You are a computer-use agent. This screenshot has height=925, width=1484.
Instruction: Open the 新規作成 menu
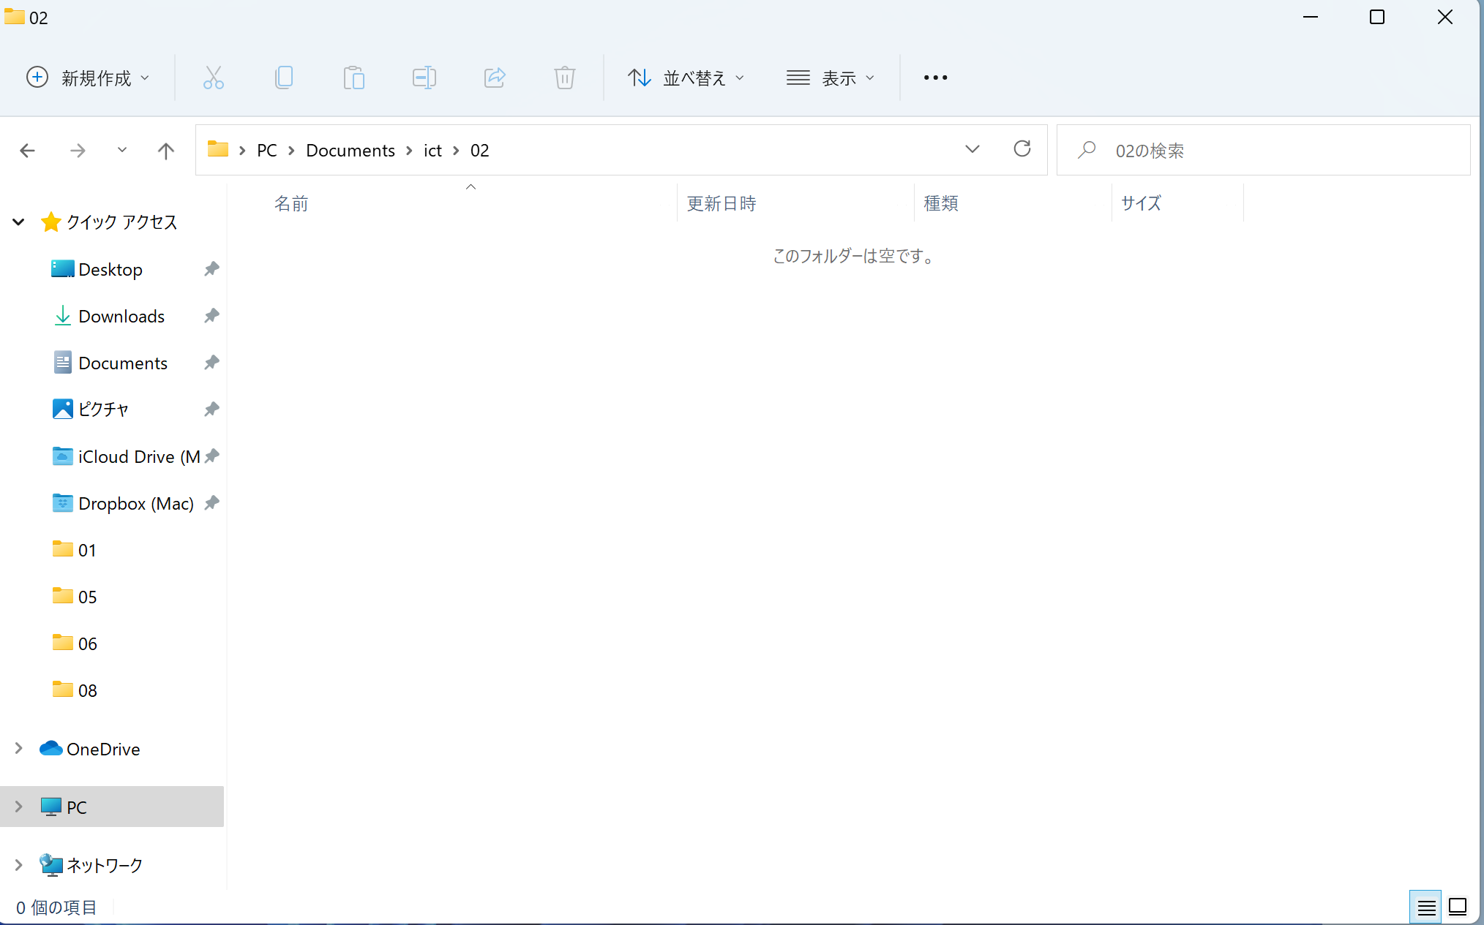click(x=88, y=78)
